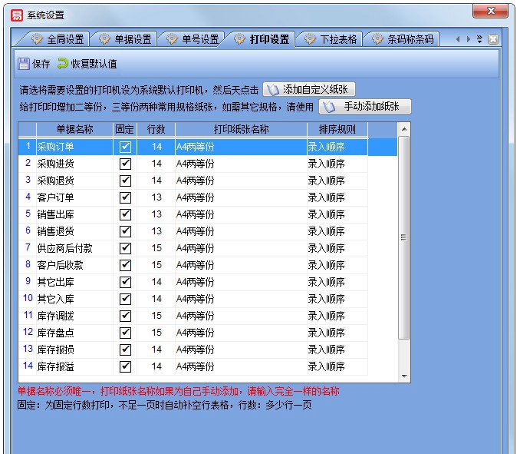Select the 打印设置 tab
The image size is (520, 454).
262,39
